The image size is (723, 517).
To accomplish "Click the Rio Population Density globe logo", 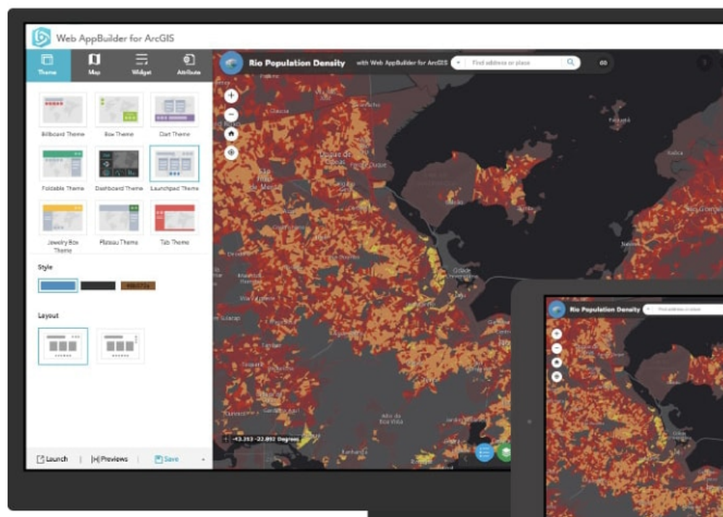I will [x=231, y=63].
